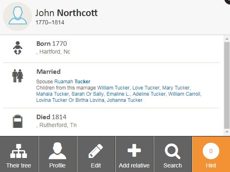Open child William Tucker link
This screenshot has height=172, width=230.
tap(114, 87)
